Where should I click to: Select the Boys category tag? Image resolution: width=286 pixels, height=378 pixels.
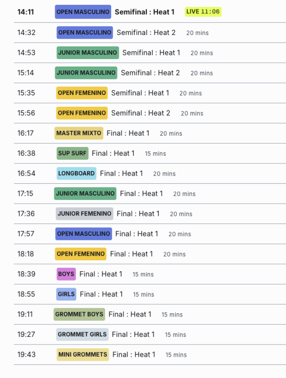click(x=66, y=274)
